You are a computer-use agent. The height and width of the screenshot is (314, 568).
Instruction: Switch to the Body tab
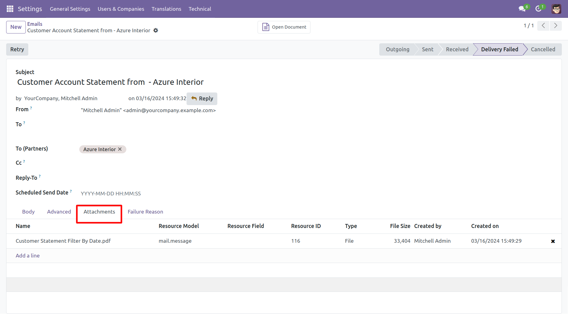point(28,212)
